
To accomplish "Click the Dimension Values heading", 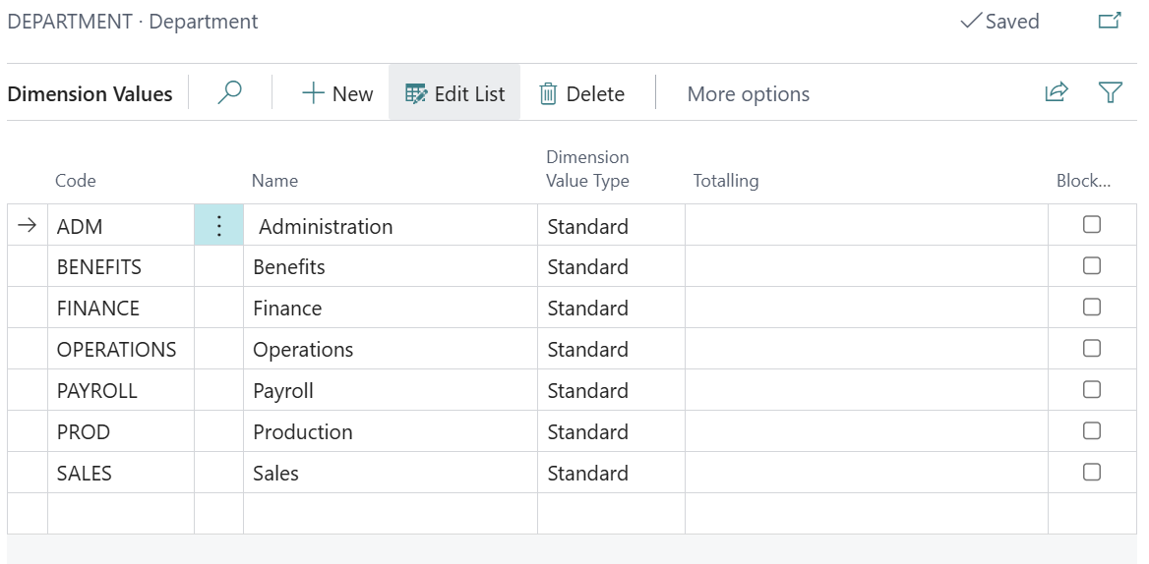I will pyautogui.click(x=90, y=93).
